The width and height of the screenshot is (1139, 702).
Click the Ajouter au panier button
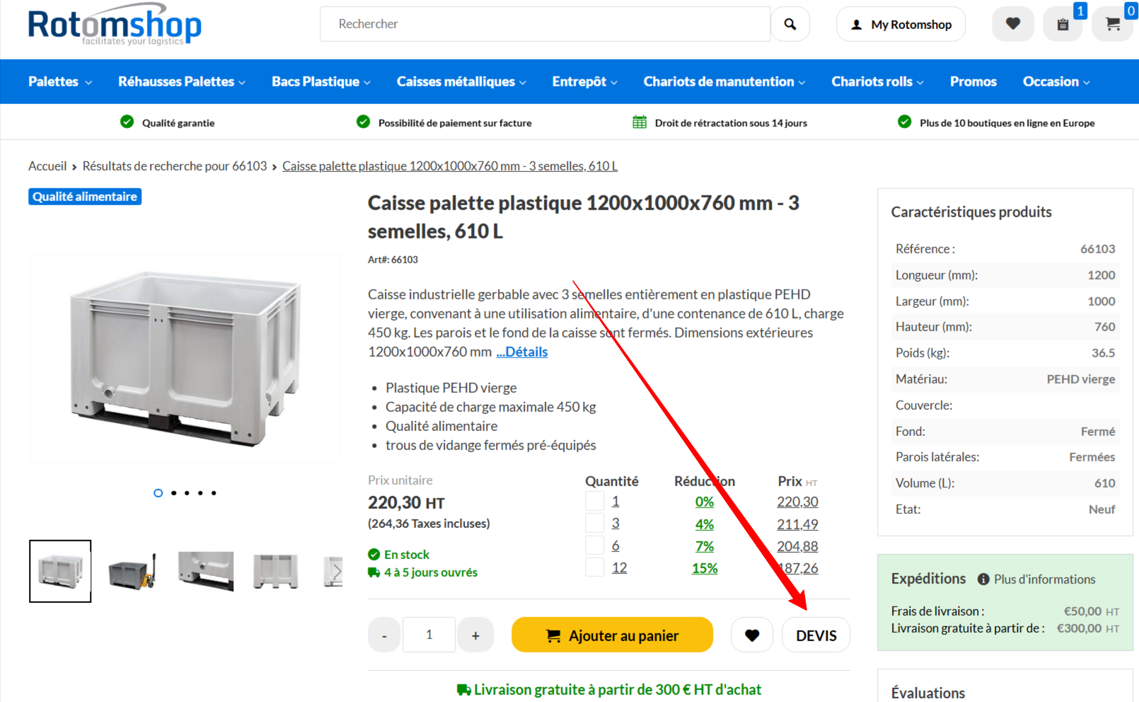click(612, 635)
